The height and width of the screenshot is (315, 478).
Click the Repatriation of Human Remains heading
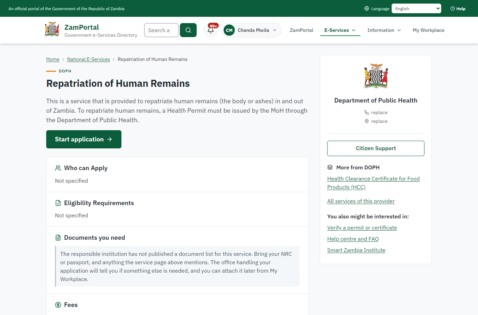coord(118,83)
